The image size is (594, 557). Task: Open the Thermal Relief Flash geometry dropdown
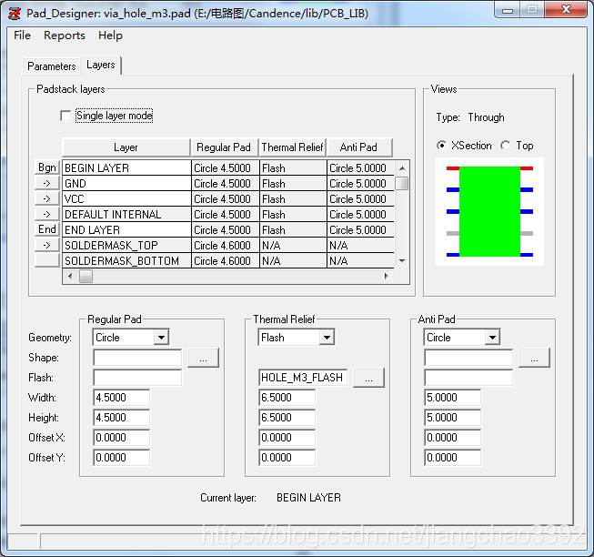coord(327,338)
